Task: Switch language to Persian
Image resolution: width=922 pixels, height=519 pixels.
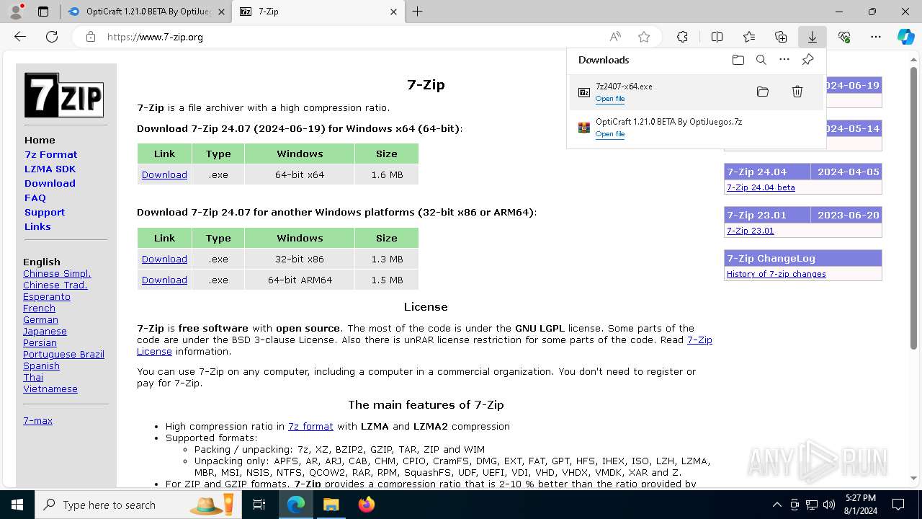Action: coord(40,343)
